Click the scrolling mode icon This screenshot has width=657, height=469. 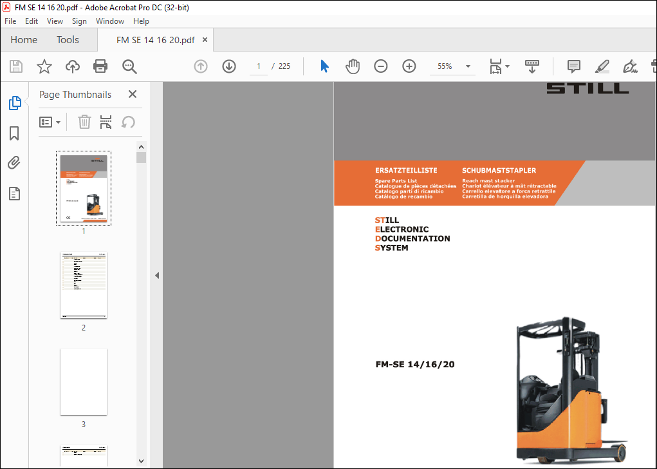pyautogui.click(x=532, y=66)
